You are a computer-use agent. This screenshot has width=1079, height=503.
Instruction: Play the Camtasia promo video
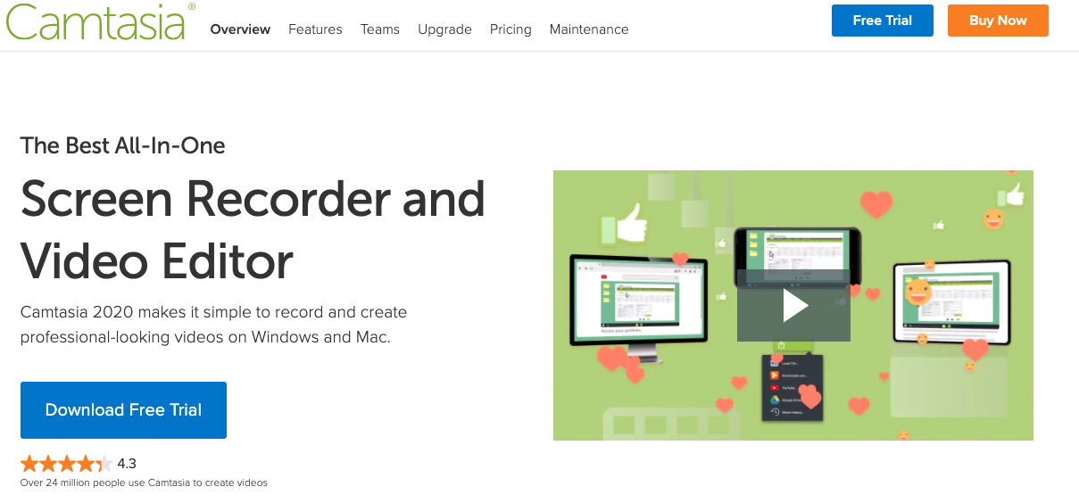(793, 306)
